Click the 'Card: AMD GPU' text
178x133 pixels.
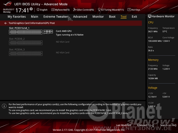[64, 31]
